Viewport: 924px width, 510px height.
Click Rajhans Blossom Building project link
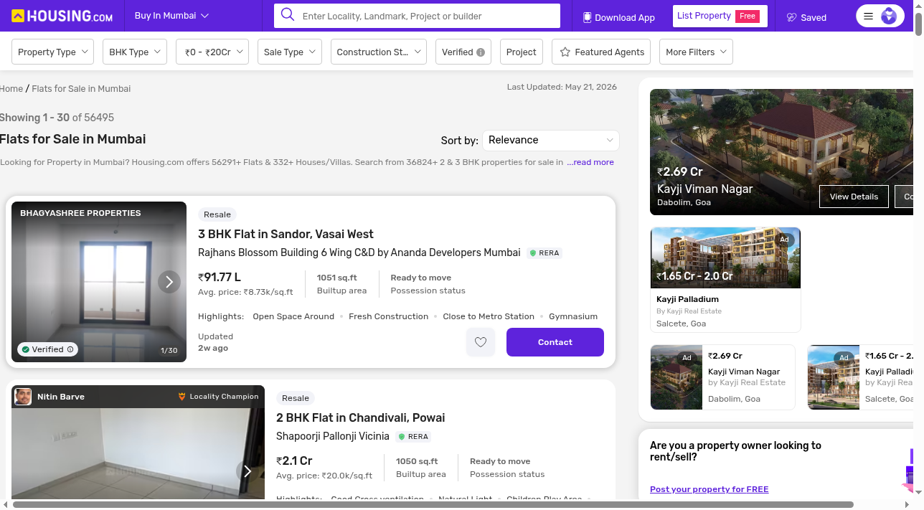[x=359, y=252]
